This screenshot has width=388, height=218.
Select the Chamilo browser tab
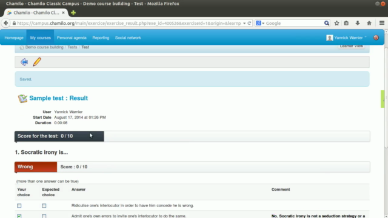point(36,13)
